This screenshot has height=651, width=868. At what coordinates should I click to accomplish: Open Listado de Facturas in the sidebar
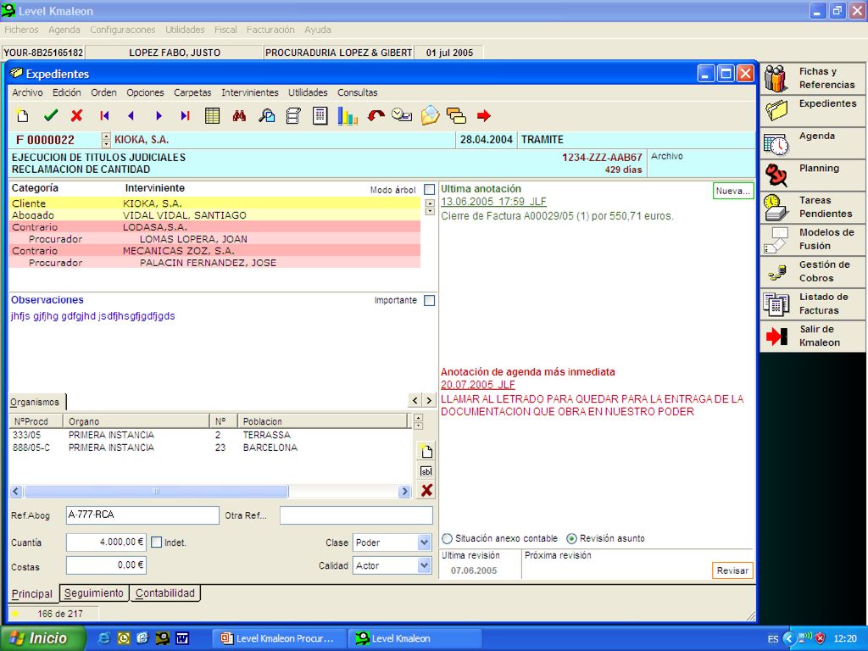(813, 303)
